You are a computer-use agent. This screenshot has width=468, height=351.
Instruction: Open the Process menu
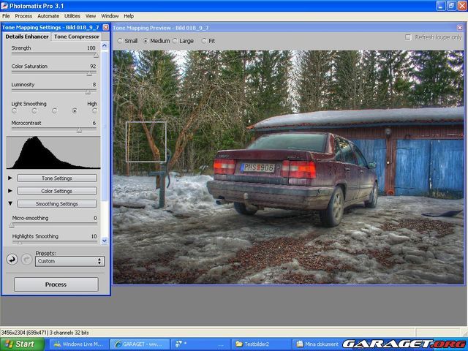pos(23,16)
